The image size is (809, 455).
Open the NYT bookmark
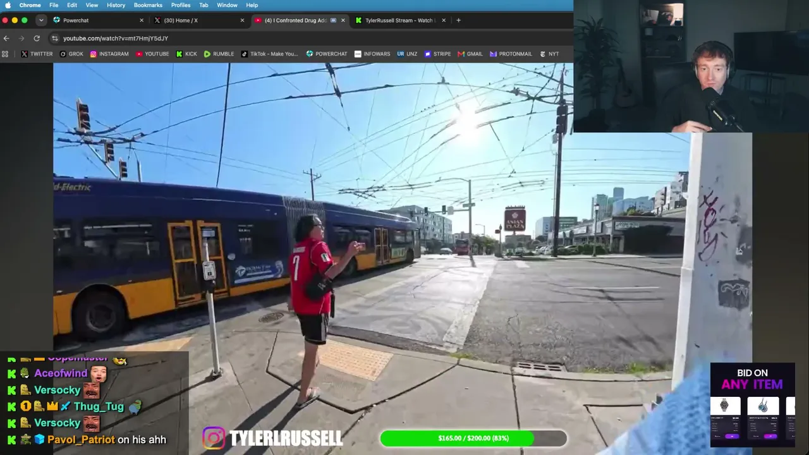(x=549, y=54)
